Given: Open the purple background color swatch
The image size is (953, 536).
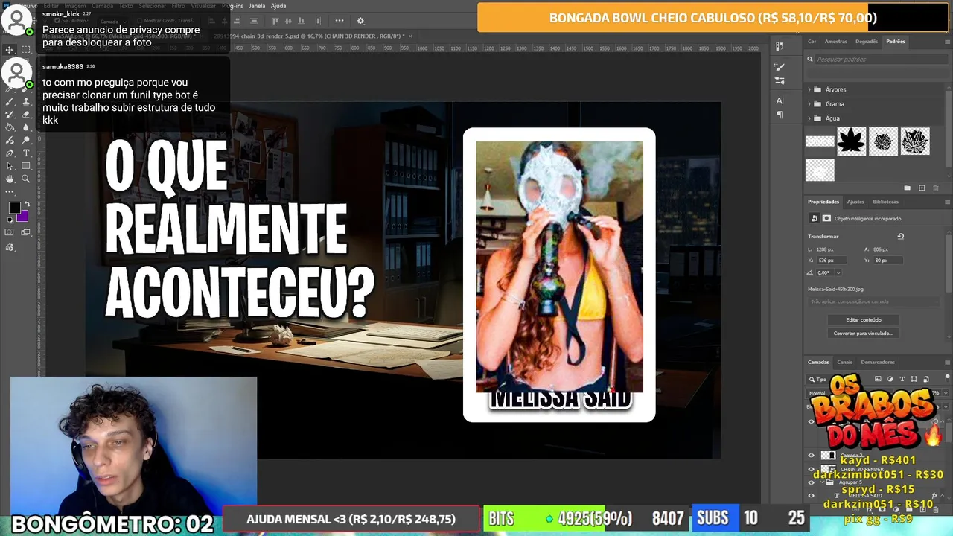Looking at the screenshot, I should coord(24,217).
